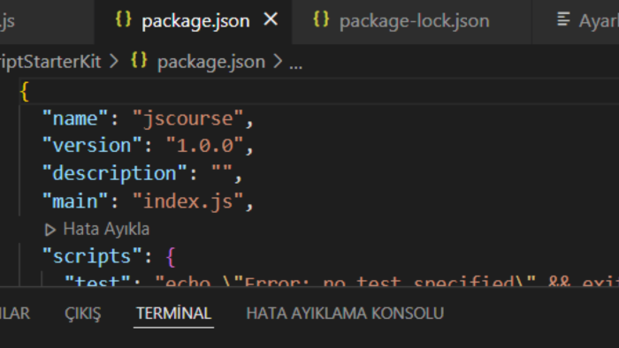Open the ÇIKIŞ output panel tab
Image resolution: width=619 pixels, height=348 pixels.
83,314
